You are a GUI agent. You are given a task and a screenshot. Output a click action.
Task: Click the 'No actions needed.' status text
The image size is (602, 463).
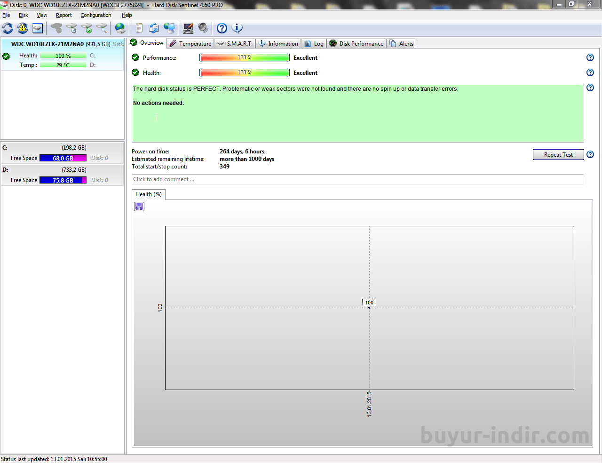point(158,103)
